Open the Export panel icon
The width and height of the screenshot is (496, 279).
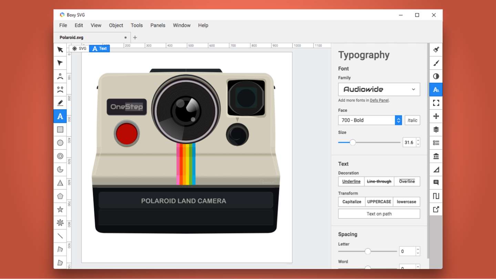coord(436,209)
